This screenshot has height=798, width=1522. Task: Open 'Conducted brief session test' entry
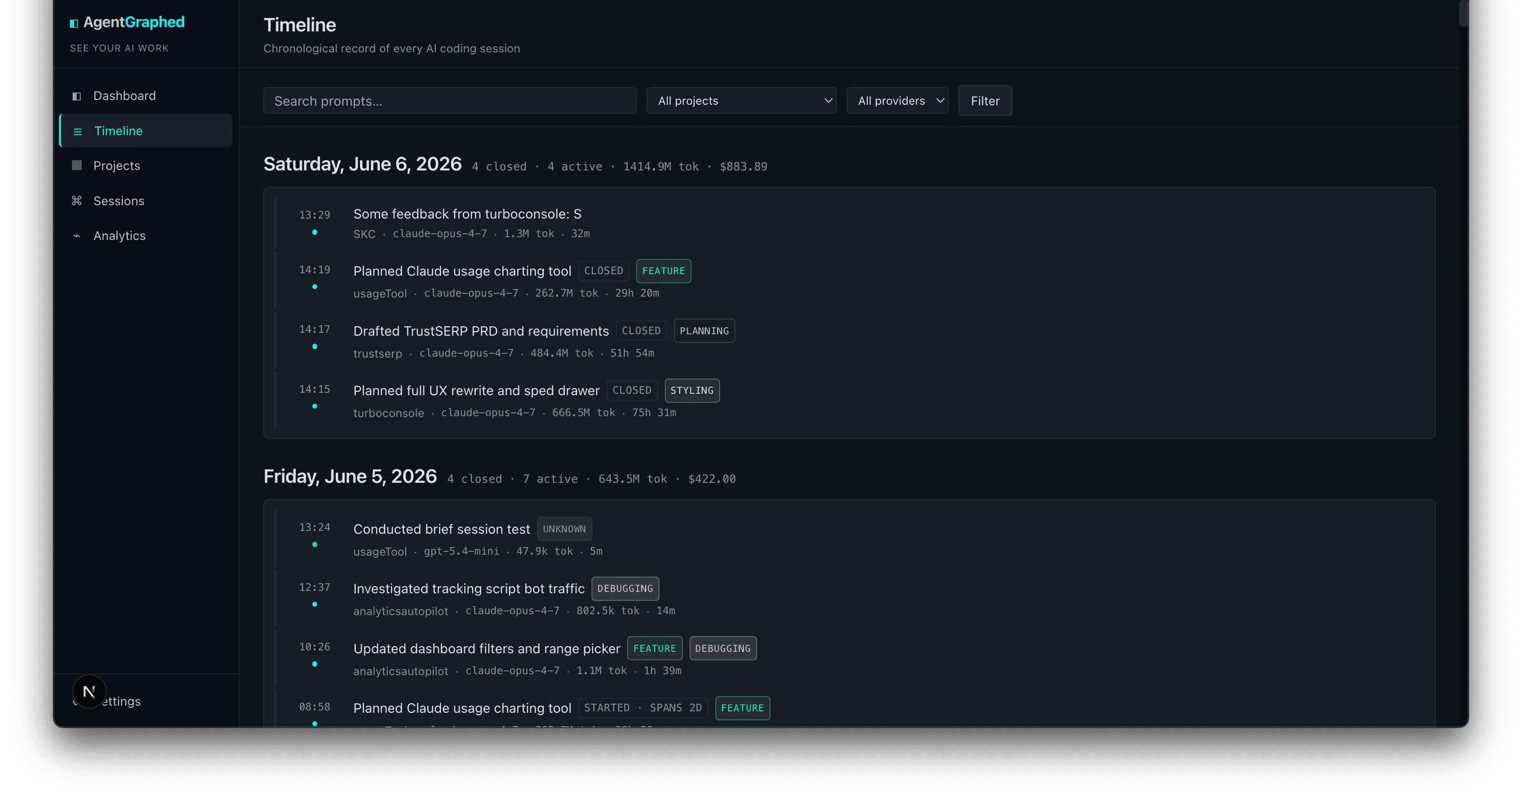pos(441,529)
